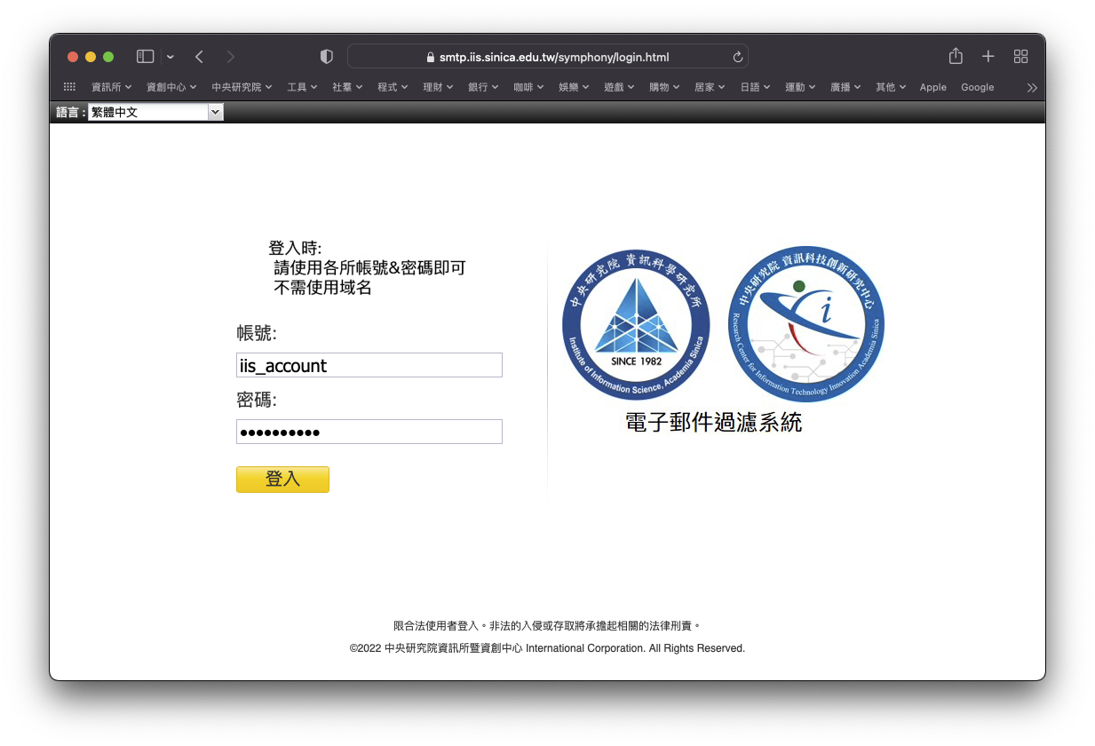Toggle the Safari sidebar
This screenshot has width=1095, height=746.
pos(145,57)
